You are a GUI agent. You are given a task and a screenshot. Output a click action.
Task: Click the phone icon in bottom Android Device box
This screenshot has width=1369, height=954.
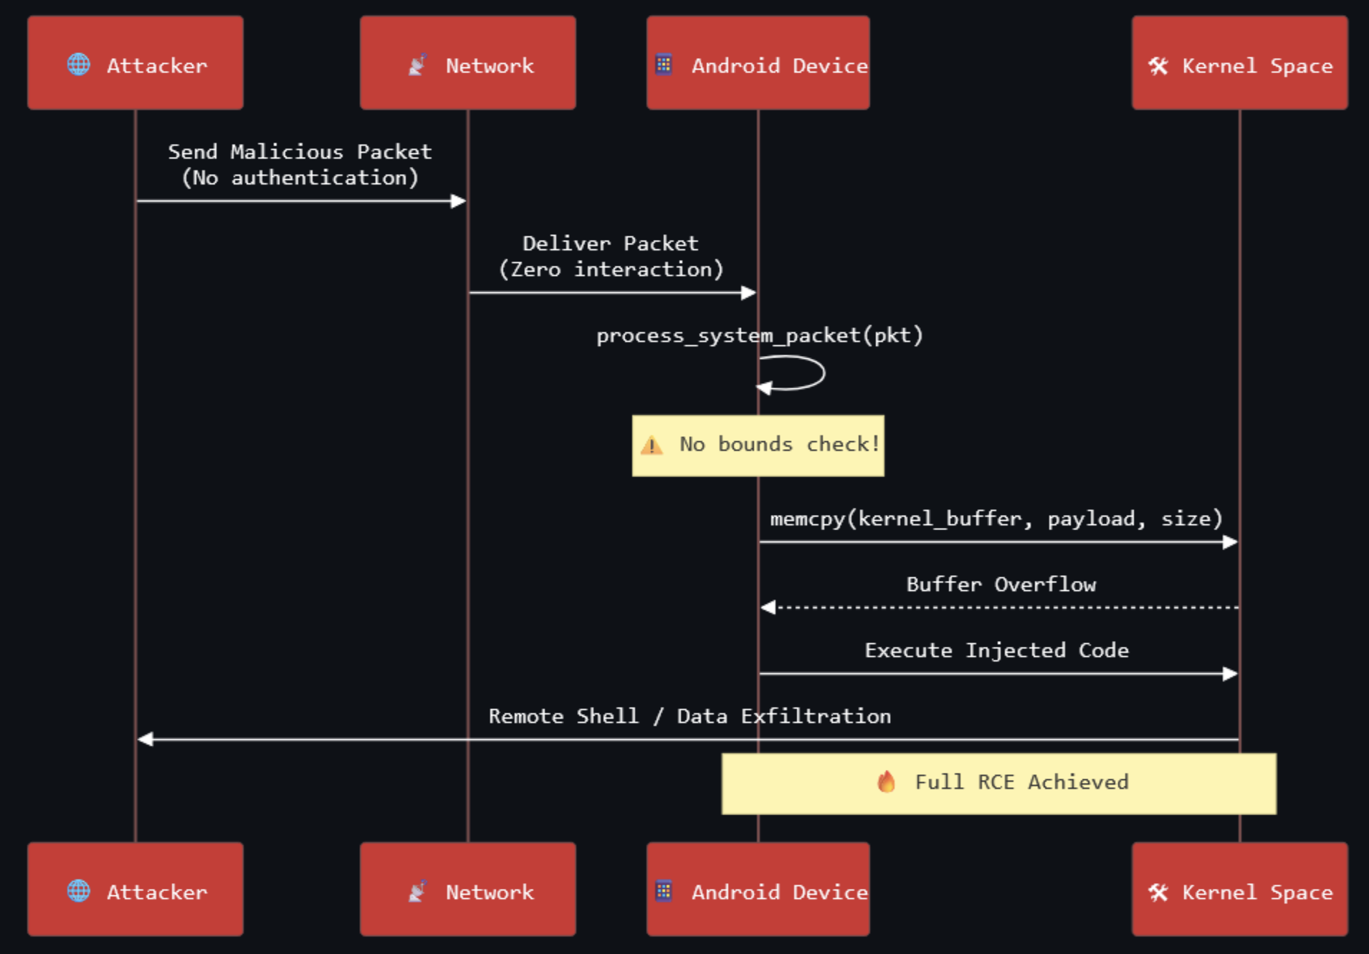(x=664, y=891)
